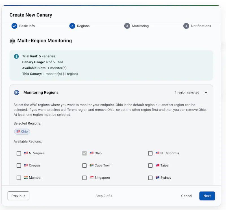Click the 'Selected Regions:' label

[27, 124]
